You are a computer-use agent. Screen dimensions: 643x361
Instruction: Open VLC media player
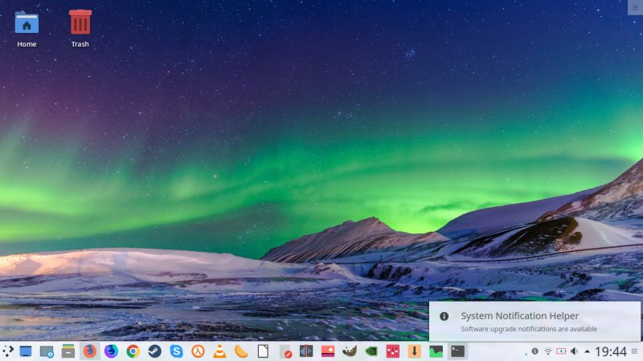(219, 351)
